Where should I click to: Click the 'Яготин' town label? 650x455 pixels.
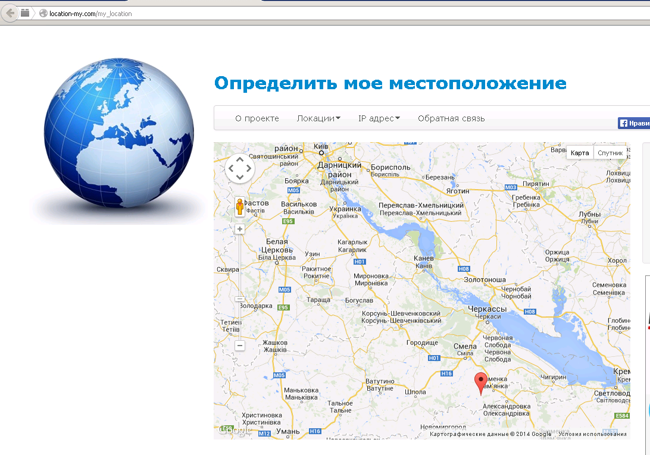pos(458,191)
